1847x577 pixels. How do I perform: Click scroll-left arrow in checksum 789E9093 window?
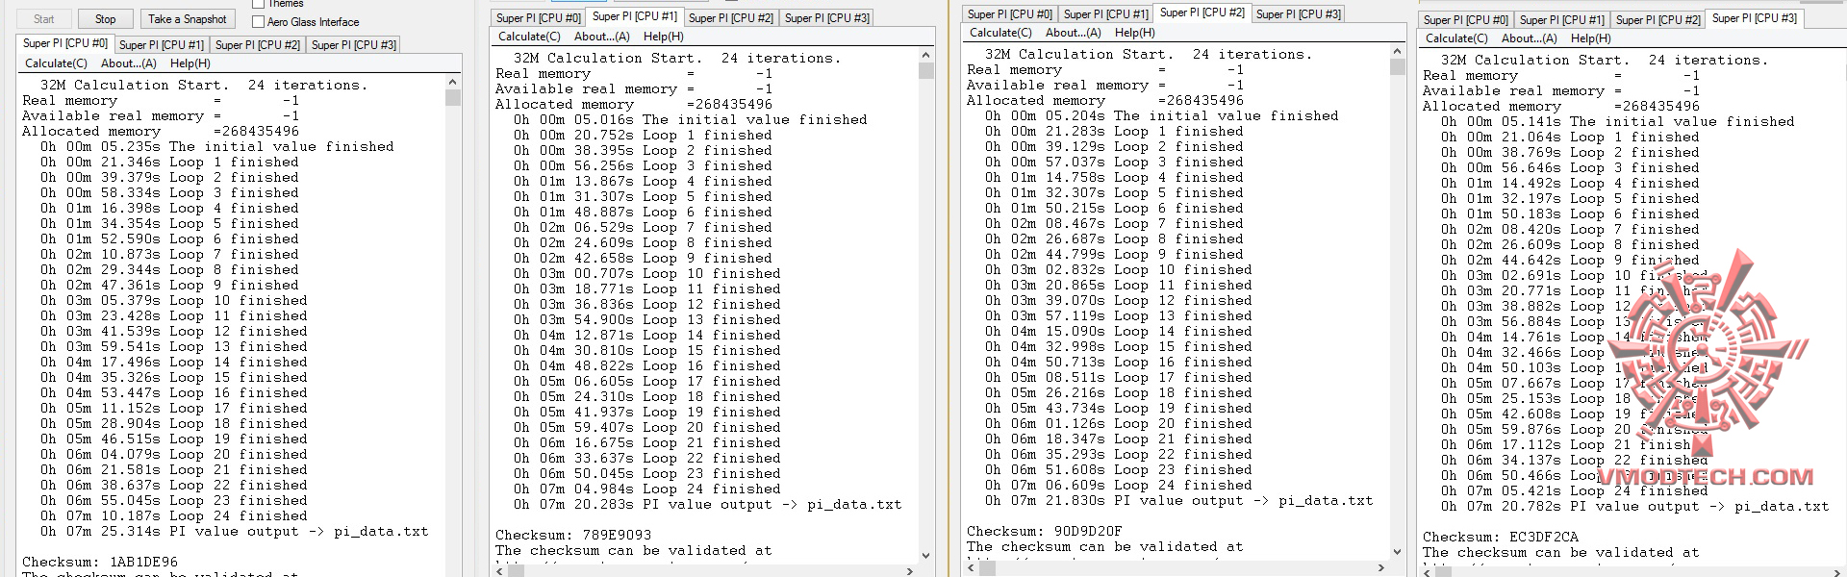coord(499,570)
